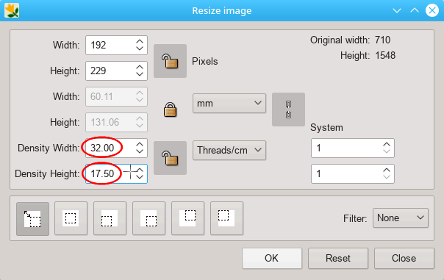This screenshot has height=280, width=444.
Task: Open the Filter dropdown set to None
Action: 401,218
